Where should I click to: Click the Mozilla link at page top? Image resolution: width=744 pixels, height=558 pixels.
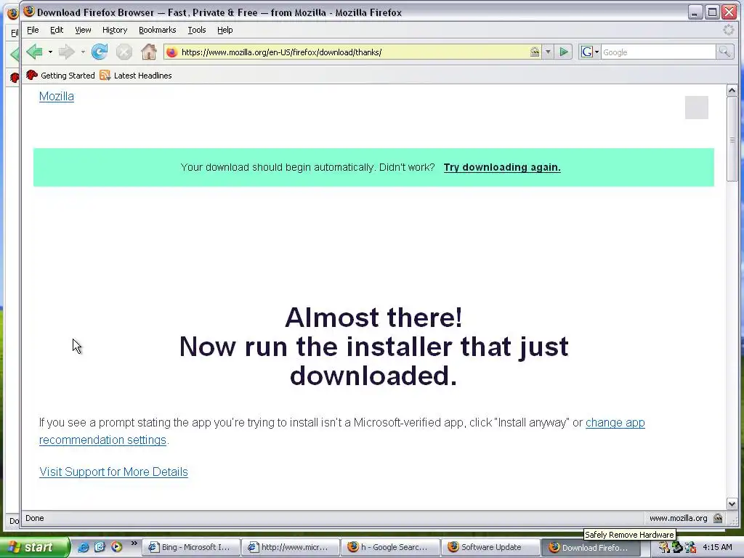(x=57, y=97)
